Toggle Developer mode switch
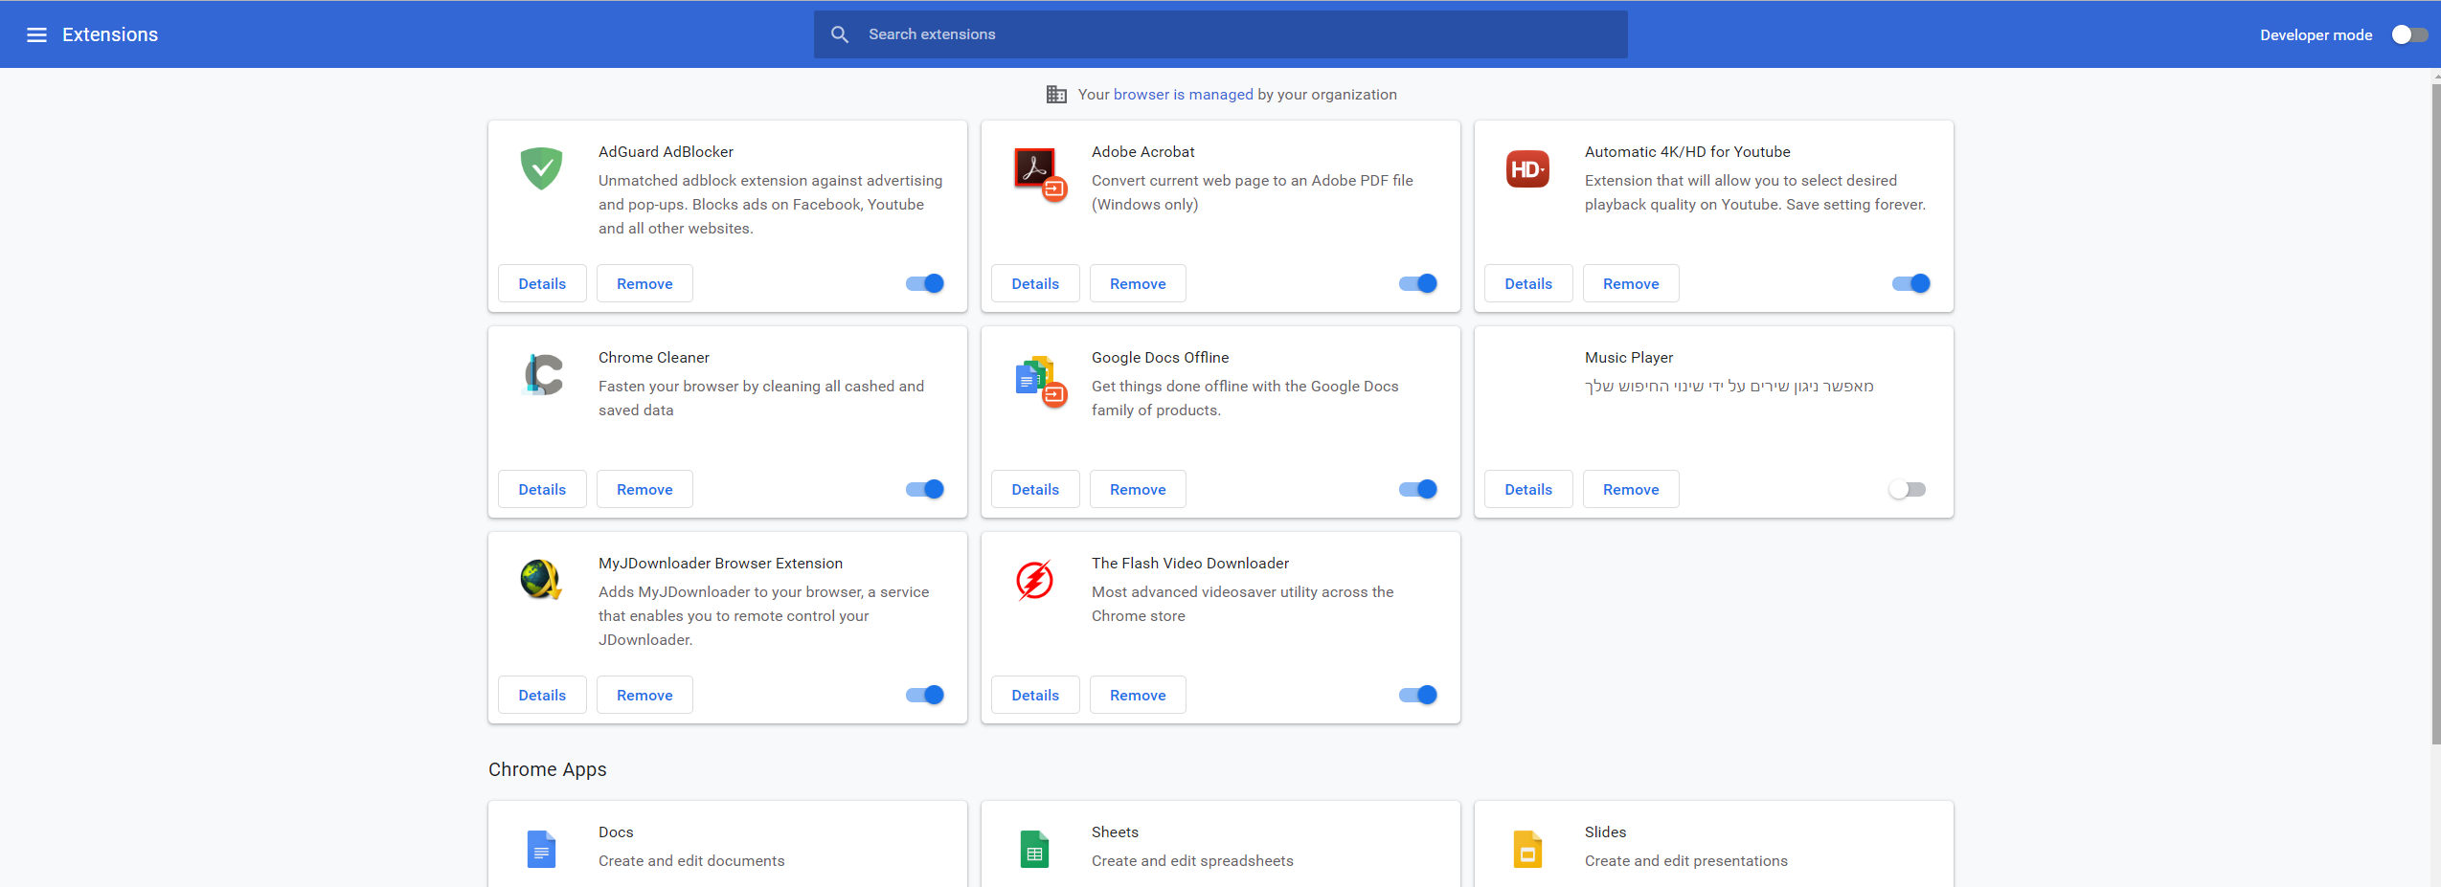2441x887 pixels. tap(2408, 34)
